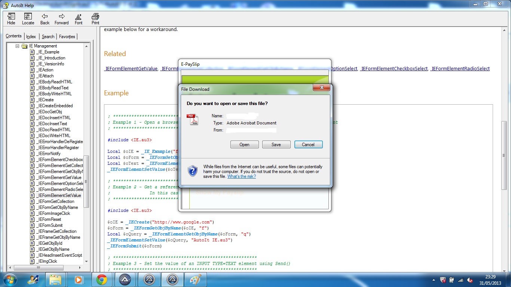This screenshot has width=511, height=287.
Task: Click the blue shield security icon
Action: [x=192, y=171]
